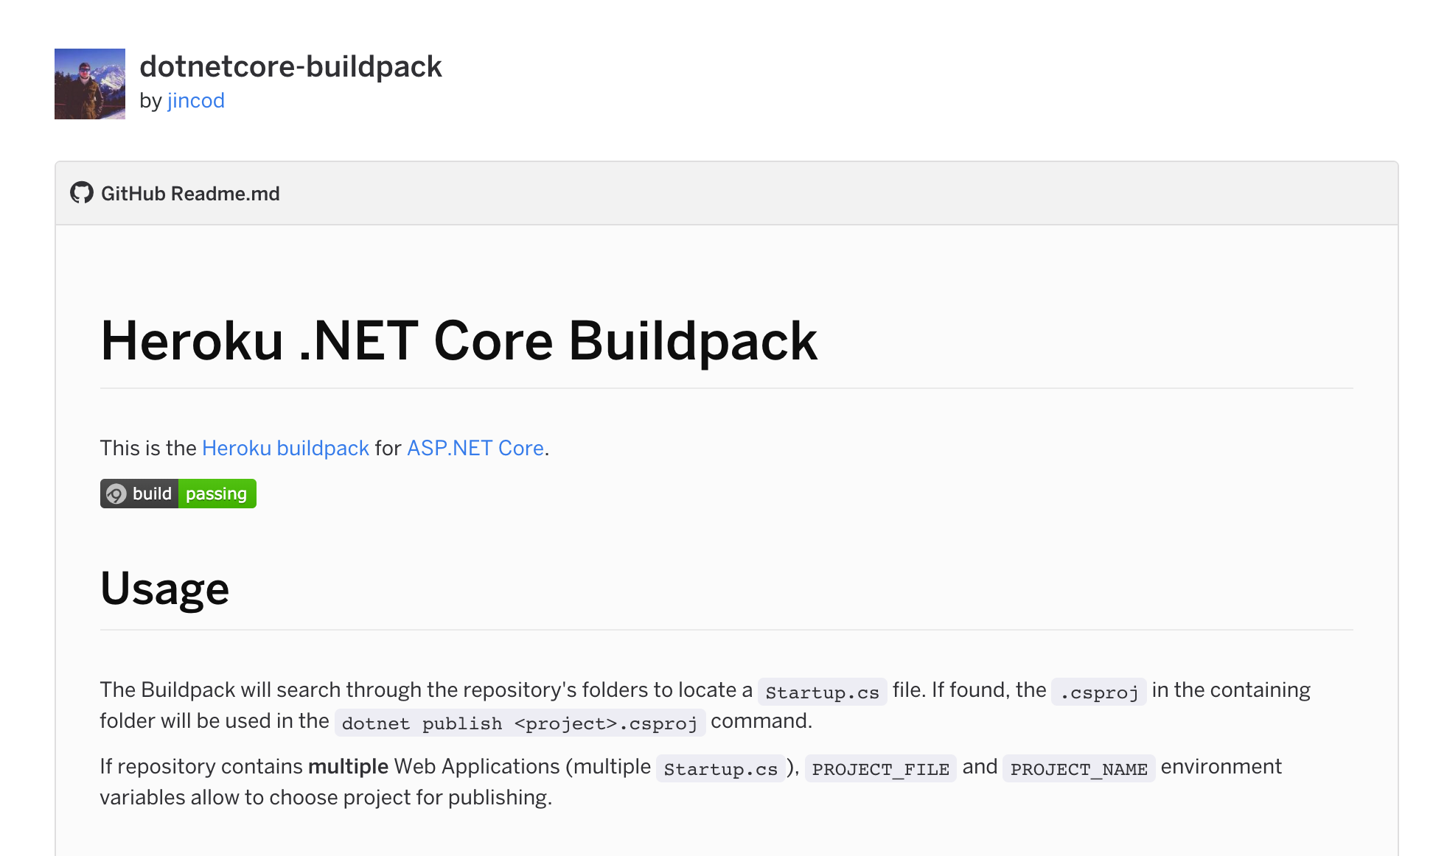The height and width of the screenshot is (856, 1433).
Task: Click the bold word multiple
Action: 348,767
